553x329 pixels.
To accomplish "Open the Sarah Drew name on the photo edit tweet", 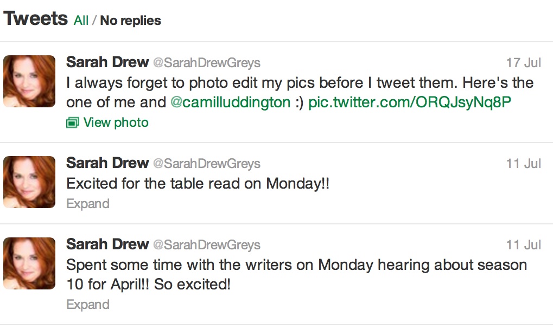I will [107, 62].
